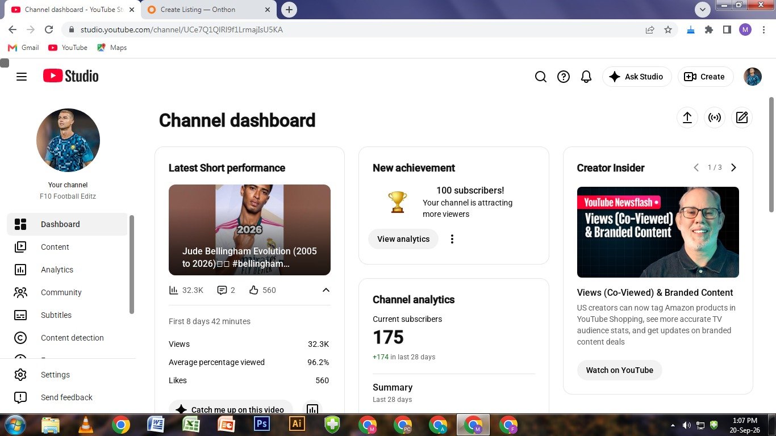The image size is (776, 436).
Task: Toggle the browser side panel icon
Action: coord(727,30)
